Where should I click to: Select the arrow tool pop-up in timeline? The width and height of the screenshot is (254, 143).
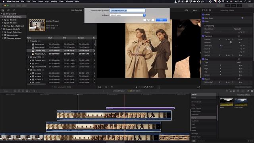pyautogui.click(x=35, y=91)
